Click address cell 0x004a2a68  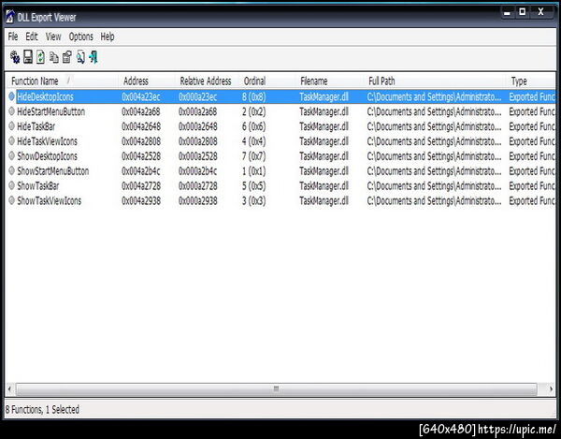click(140, 111)
